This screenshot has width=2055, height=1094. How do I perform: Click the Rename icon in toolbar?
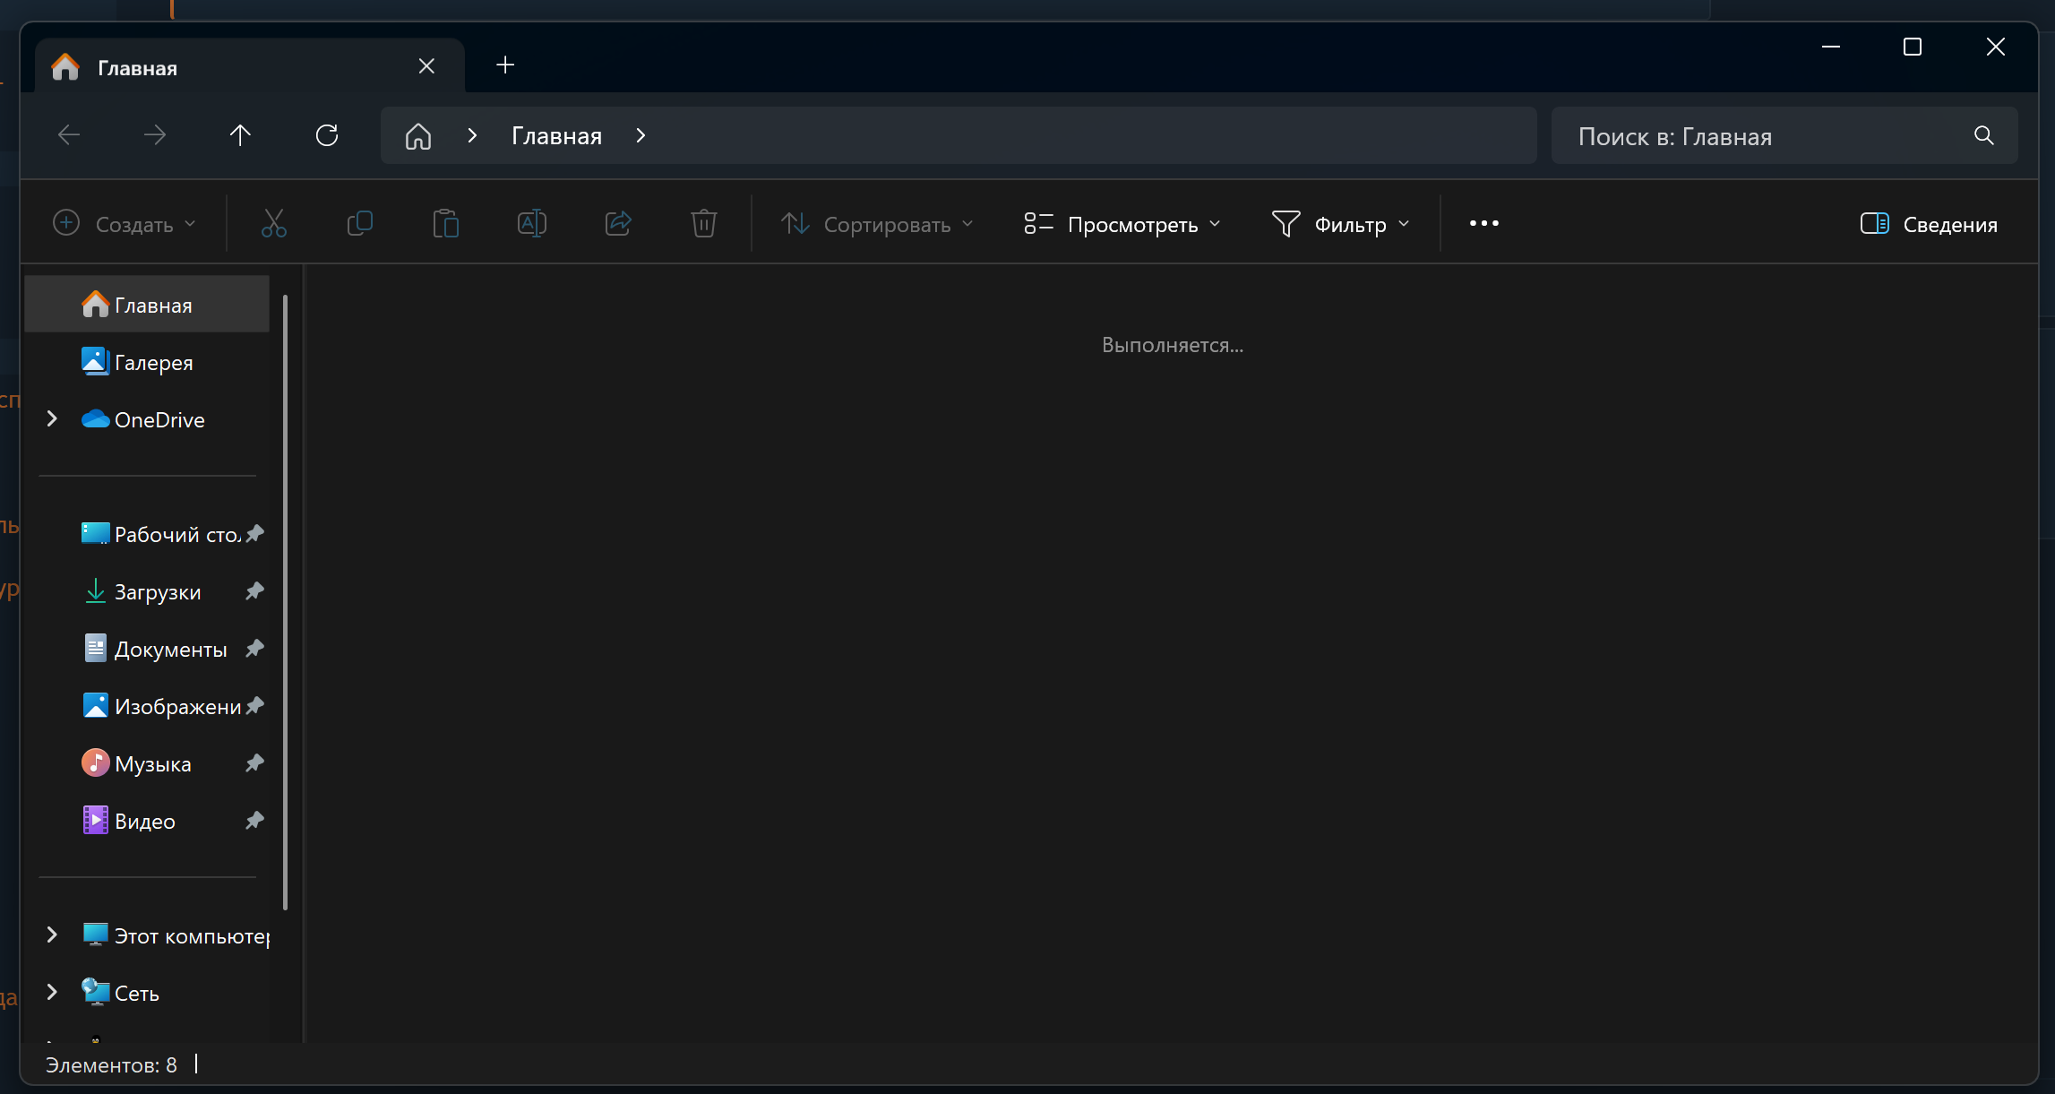click(x=531, y=223)
